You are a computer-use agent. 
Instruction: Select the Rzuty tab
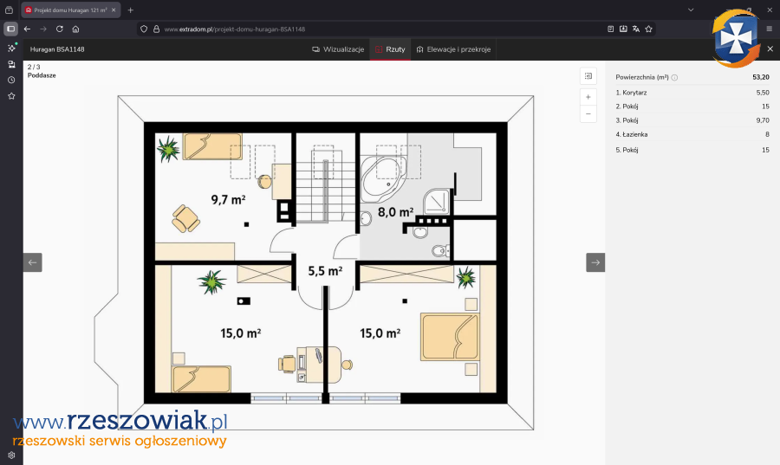[x=390, y=49]
